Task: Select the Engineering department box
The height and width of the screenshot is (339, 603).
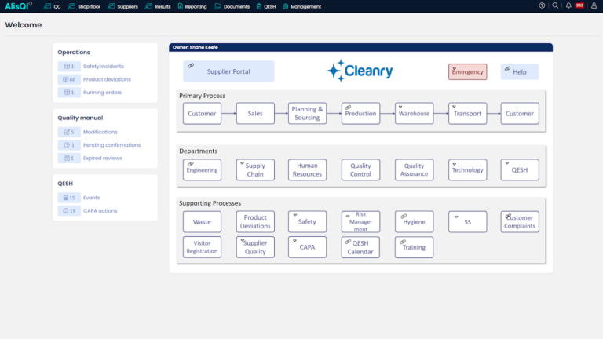Action: (202, 169)
